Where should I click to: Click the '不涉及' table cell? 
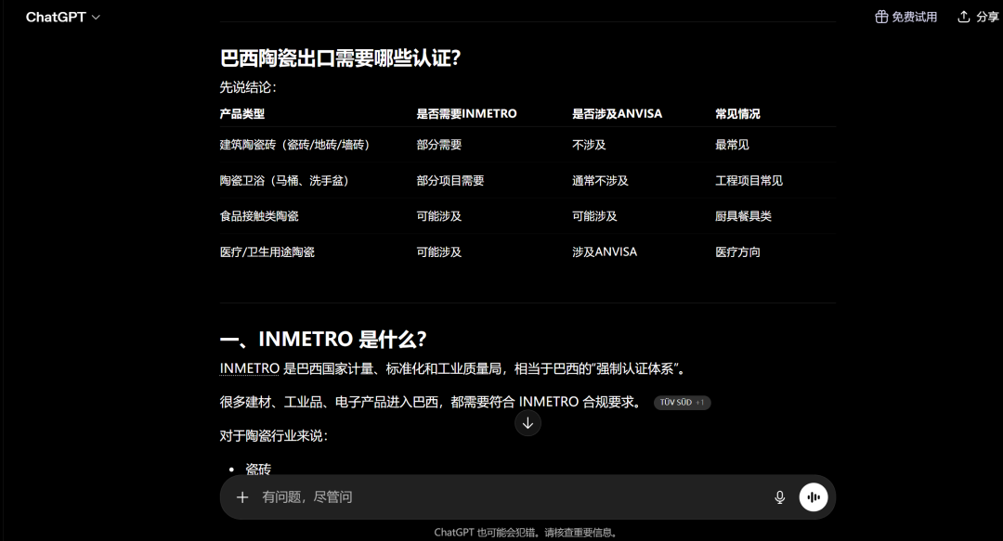click(x=589, y=145)
